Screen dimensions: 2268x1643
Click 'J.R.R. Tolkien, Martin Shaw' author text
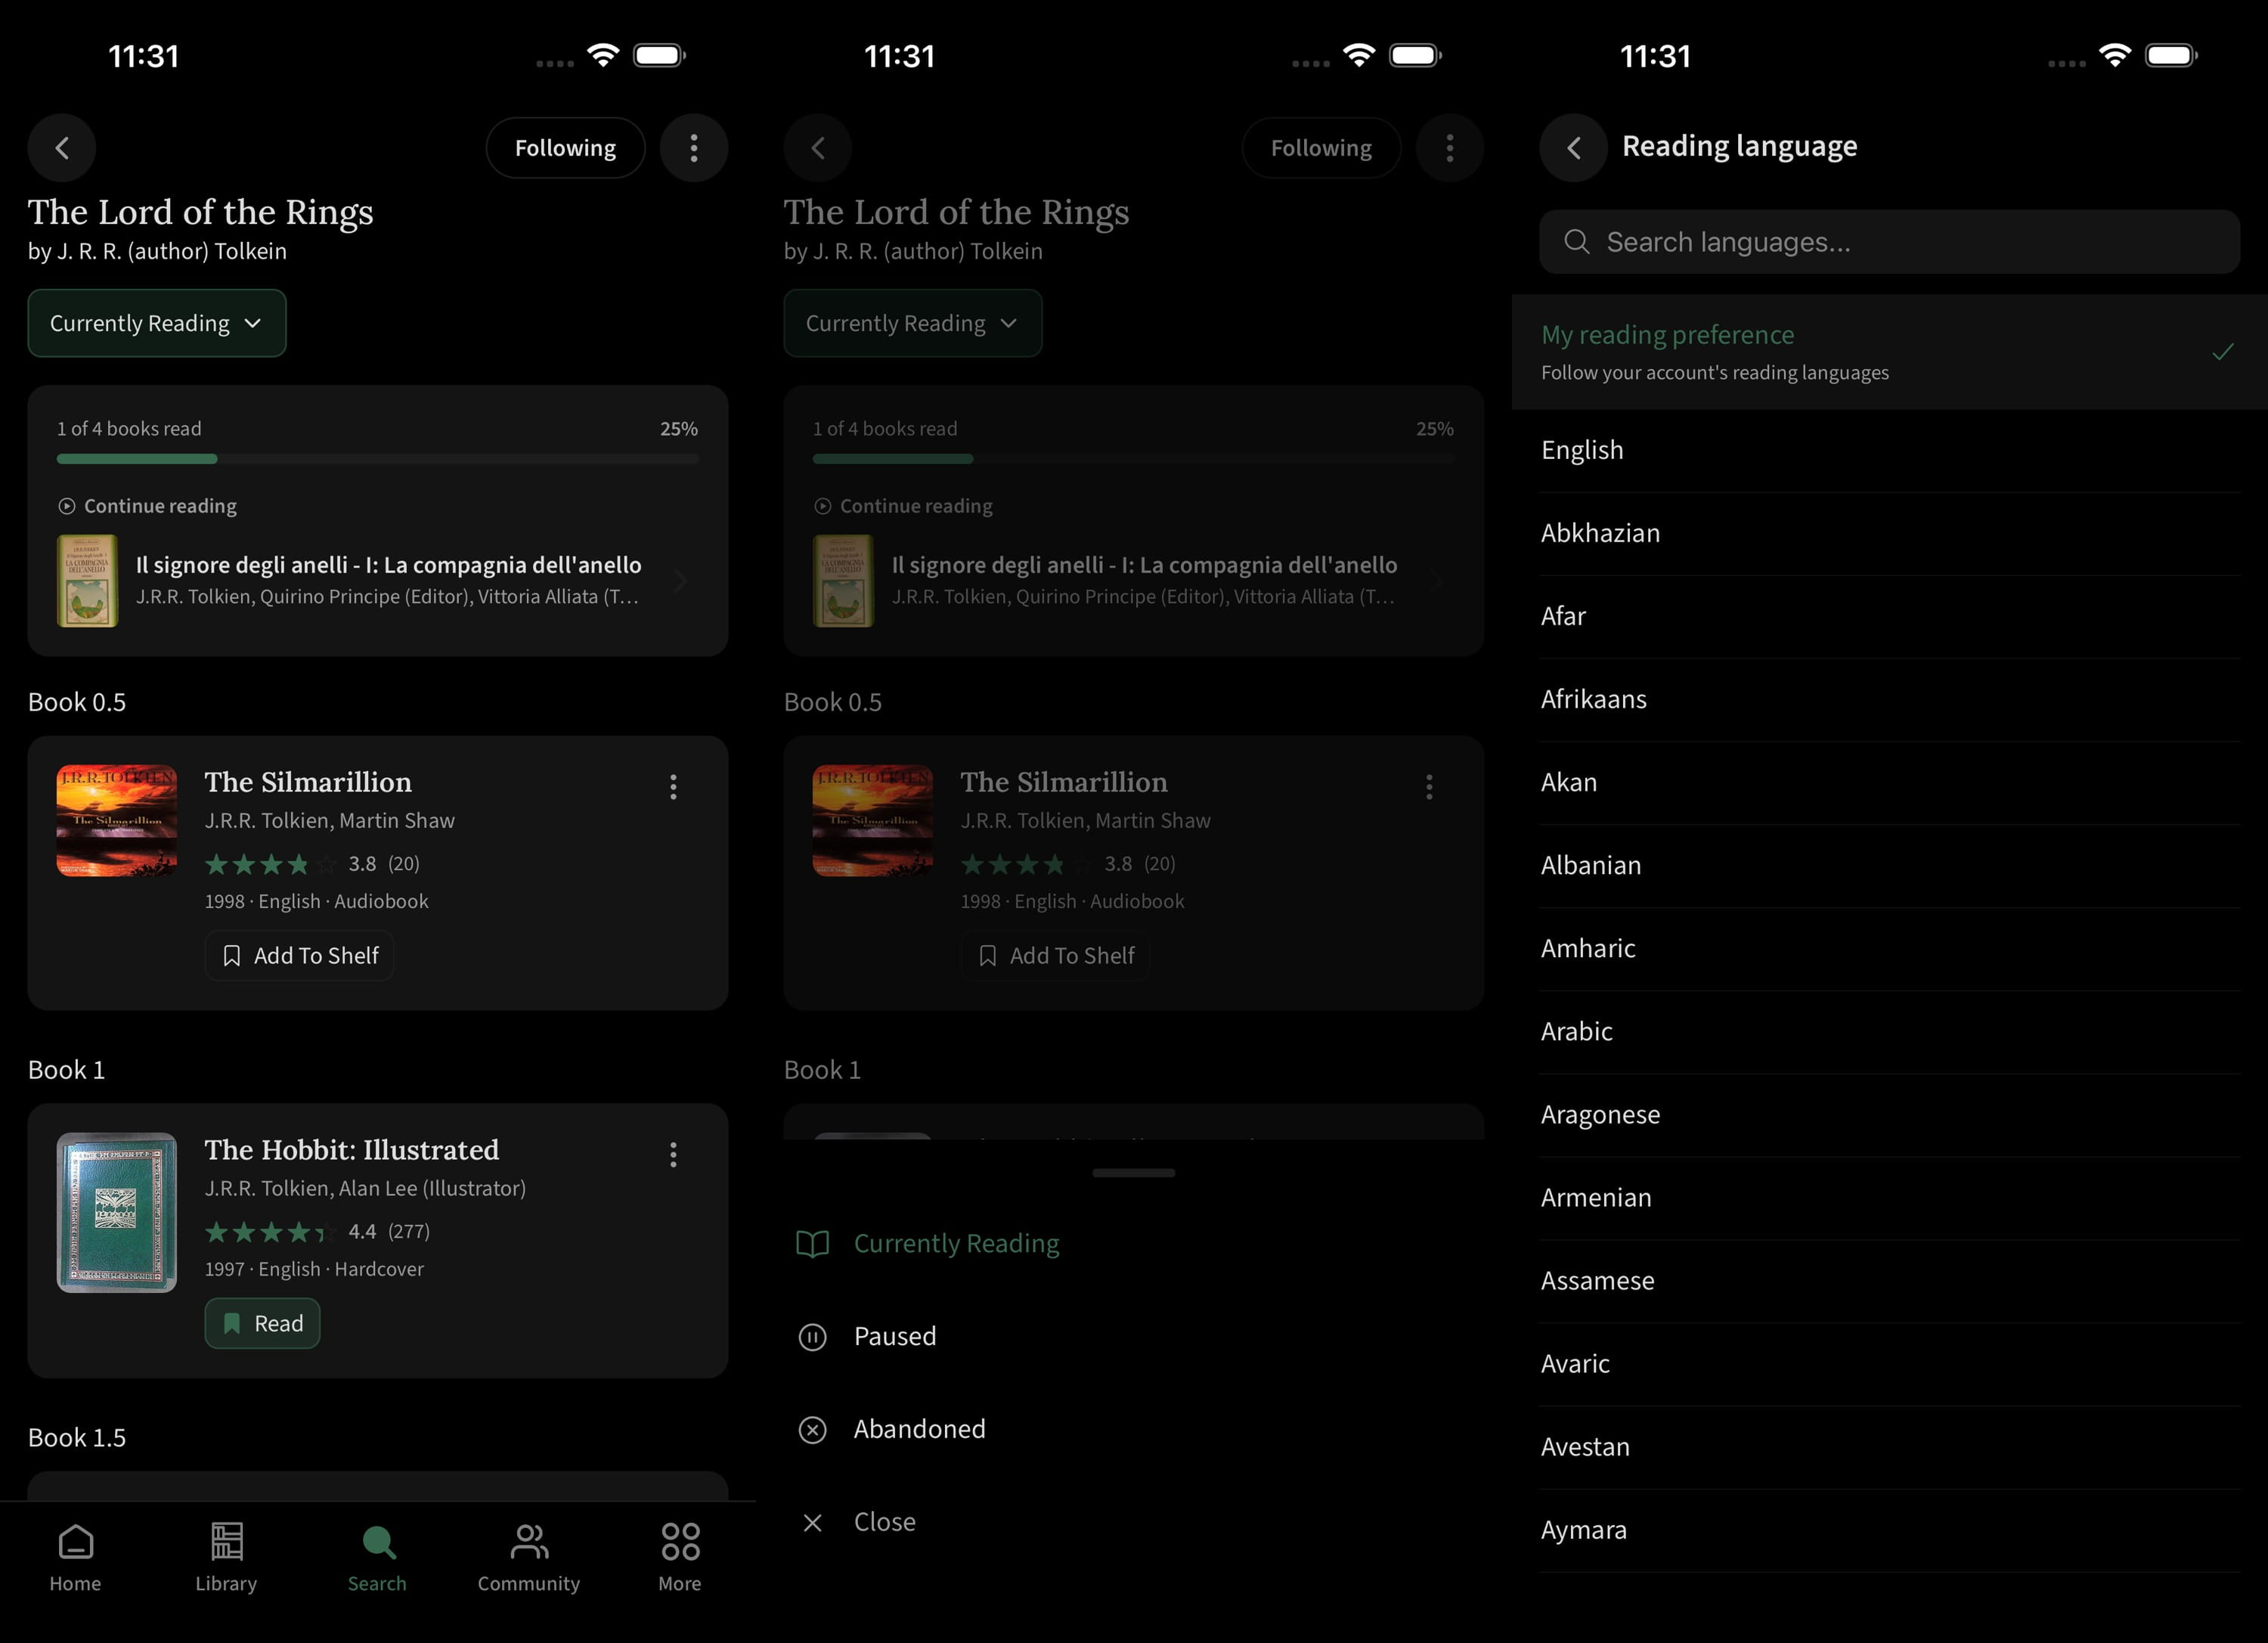click(x=330, y=821)
